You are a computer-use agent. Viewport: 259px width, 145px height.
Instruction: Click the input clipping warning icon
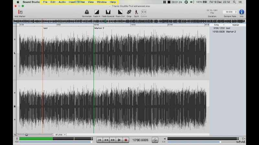coord(17,139)
